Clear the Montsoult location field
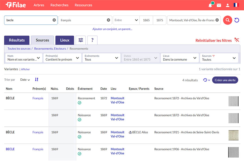Viewport: 244px width, 163px height. click(217, 20)
